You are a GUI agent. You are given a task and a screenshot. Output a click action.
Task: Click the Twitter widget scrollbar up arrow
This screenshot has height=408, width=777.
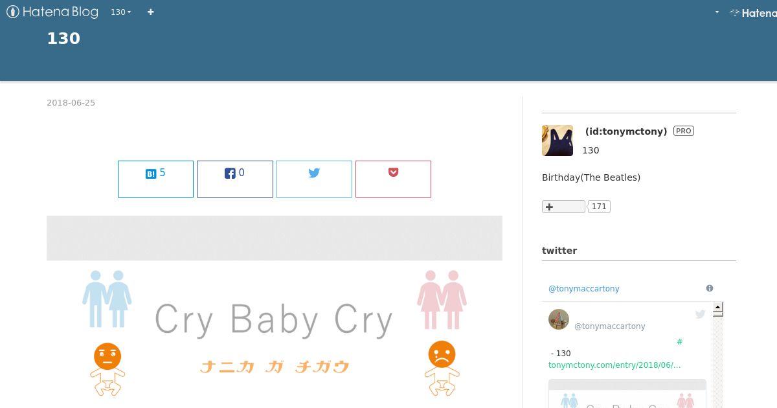pos(718,309)
